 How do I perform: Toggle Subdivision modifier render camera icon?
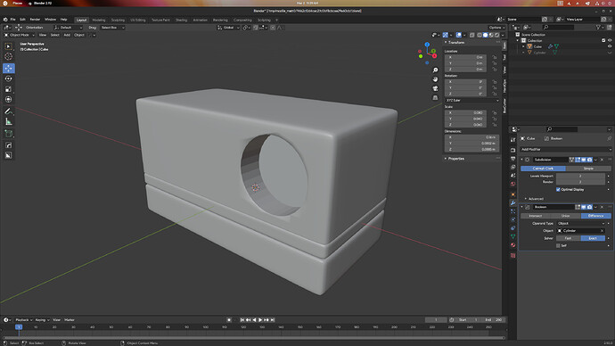click(589, 160)
